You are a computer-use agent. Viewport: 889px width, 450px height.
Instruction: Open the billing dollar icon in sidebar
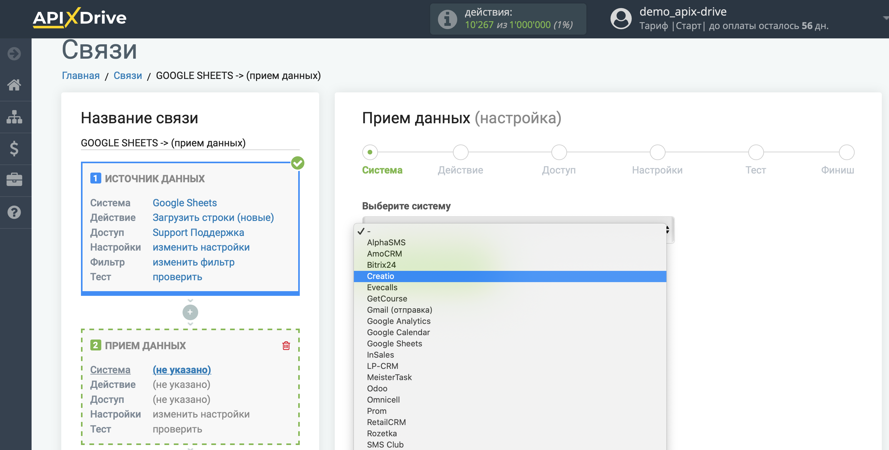coord(14,149)
